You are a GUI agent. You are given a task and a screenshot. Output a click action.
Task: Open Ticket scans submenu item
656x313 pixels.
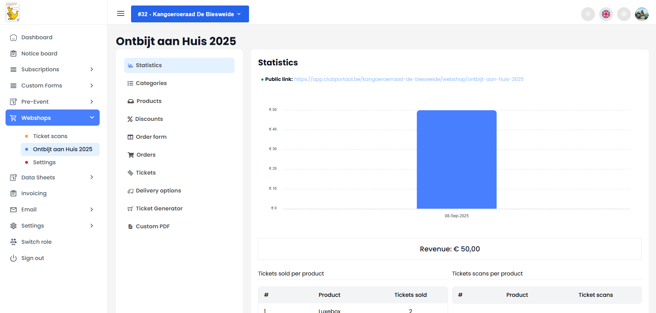coord(50,136)
